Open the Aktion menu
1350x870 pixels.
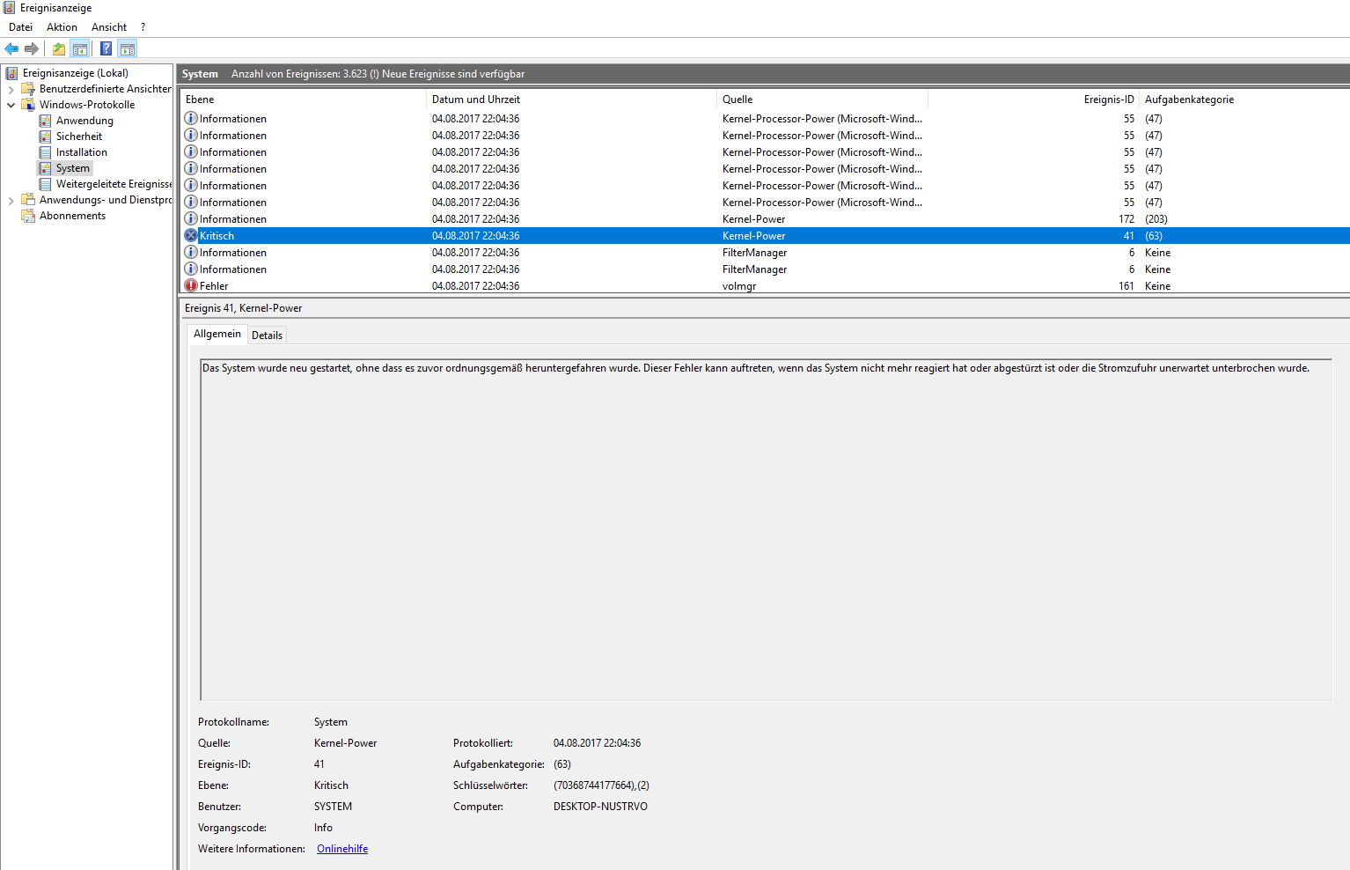point(62,27)
